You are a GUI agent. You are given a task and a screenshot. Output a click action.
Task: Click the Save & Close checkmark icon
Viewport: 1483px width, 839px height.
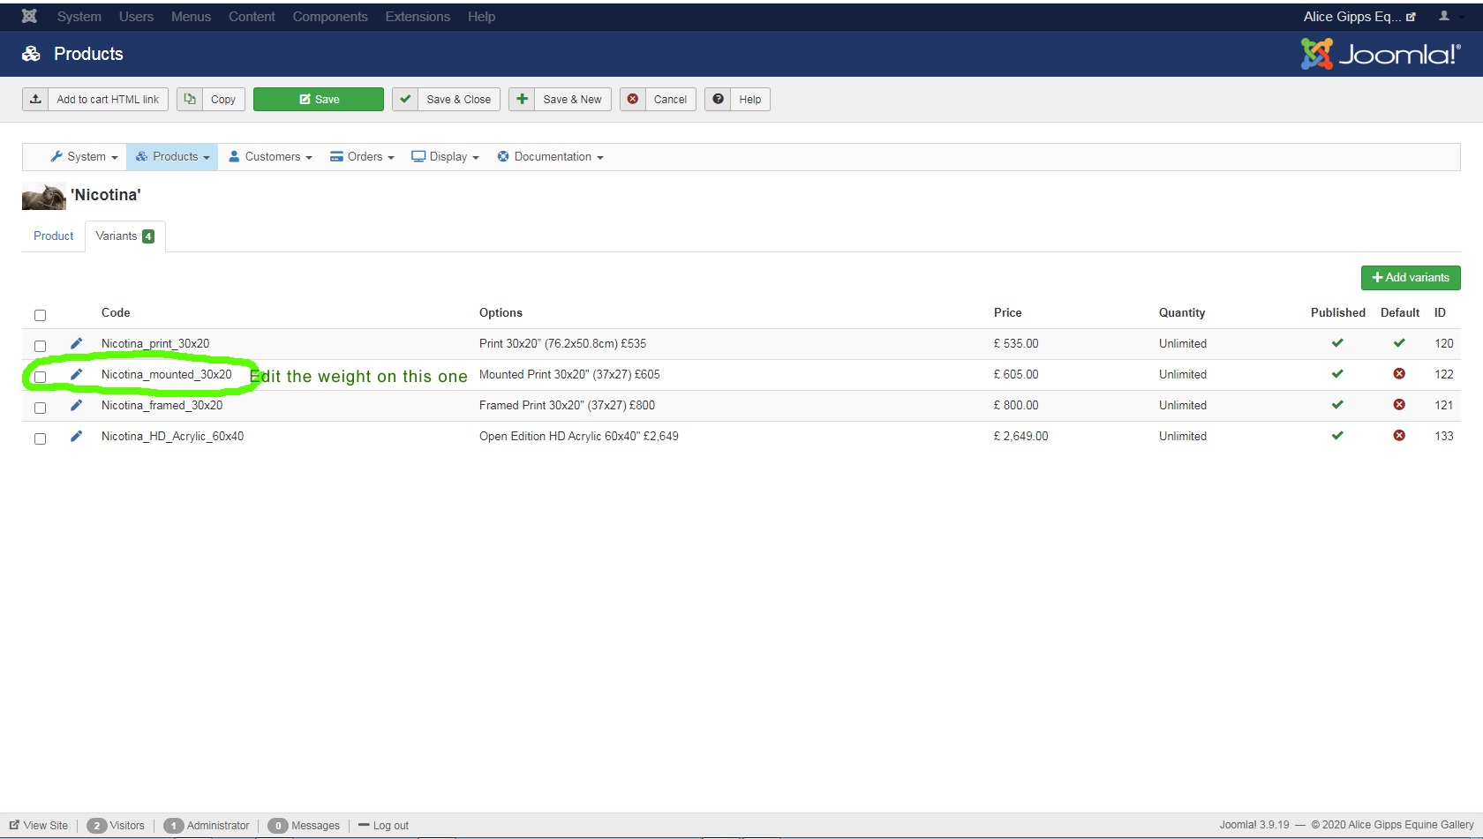click(405, 99)
